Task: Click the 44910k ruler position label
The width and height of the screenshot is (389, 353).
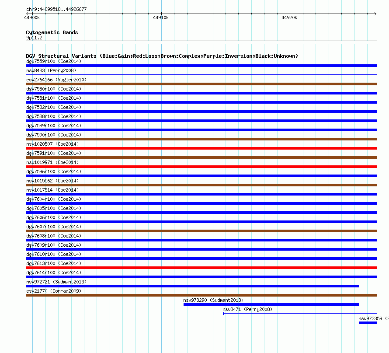Action: tap(161, 17)
